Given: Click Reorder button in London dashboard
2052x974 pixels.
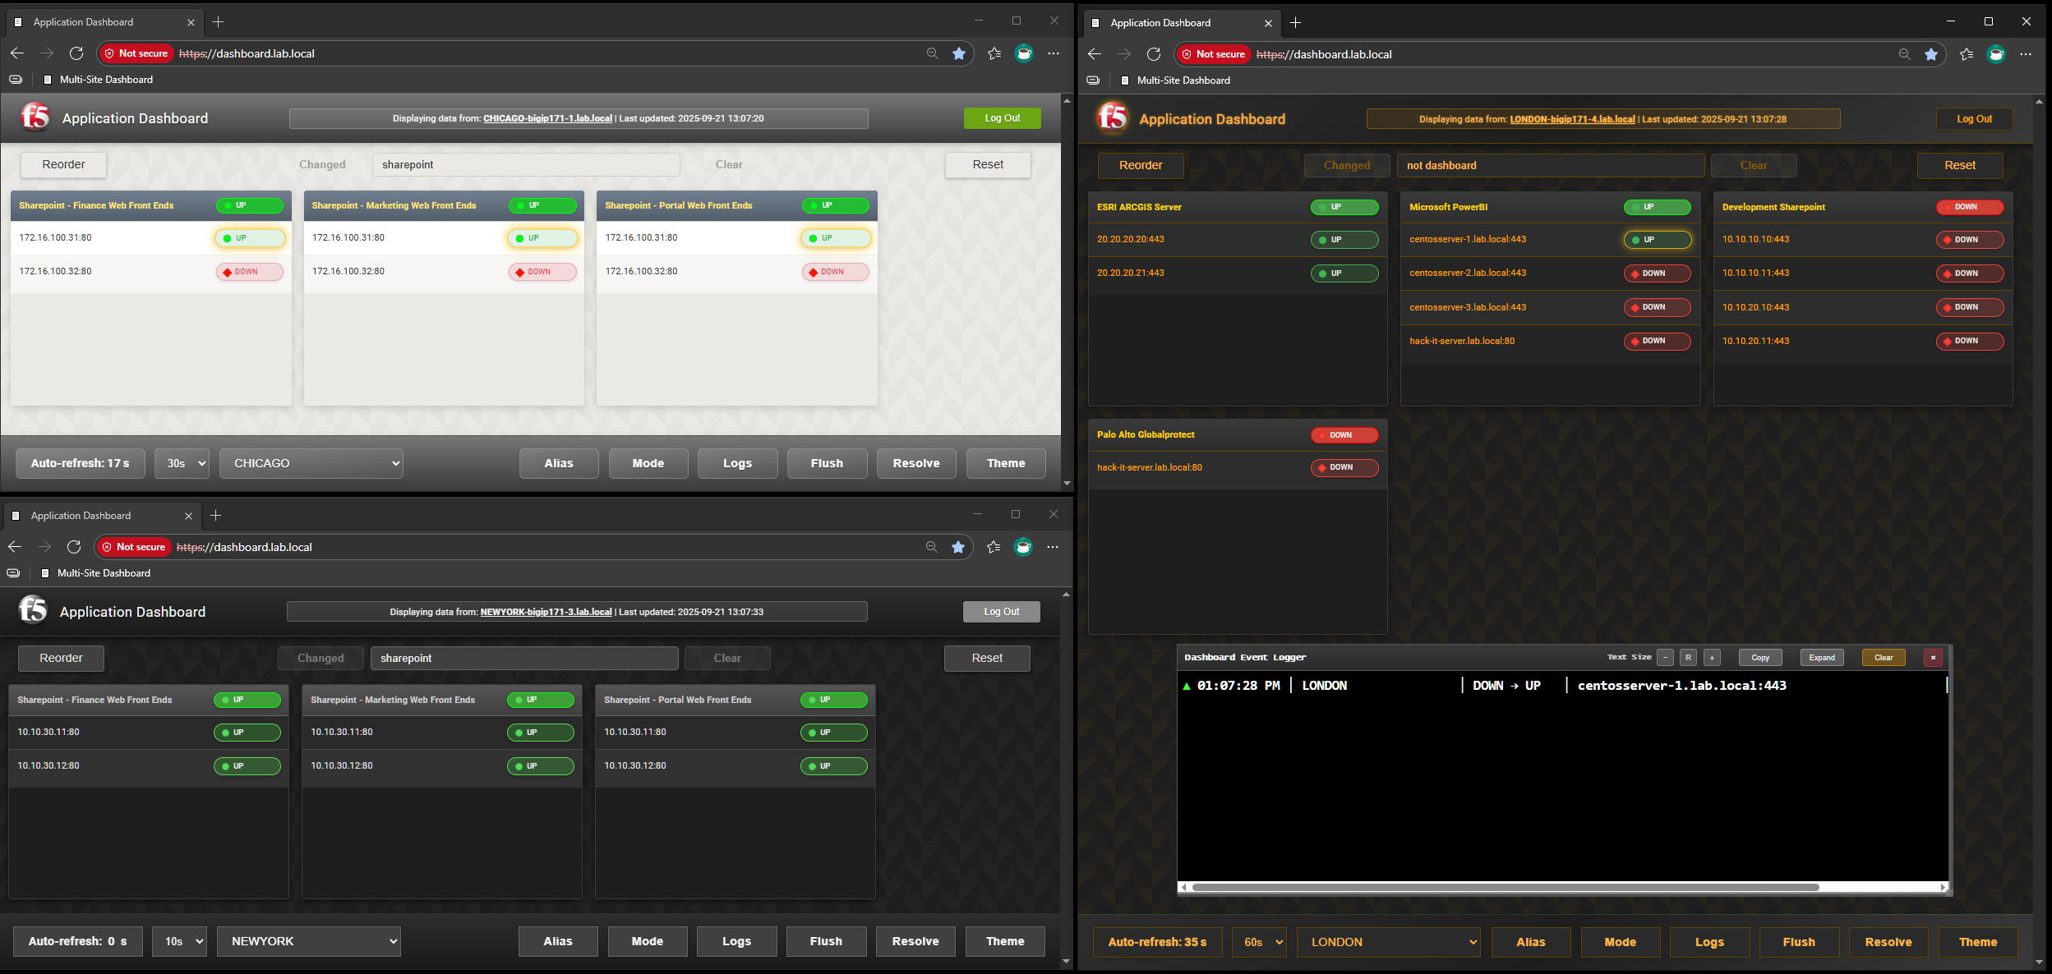Looking at the screenshot, I should coord(1141,165).
